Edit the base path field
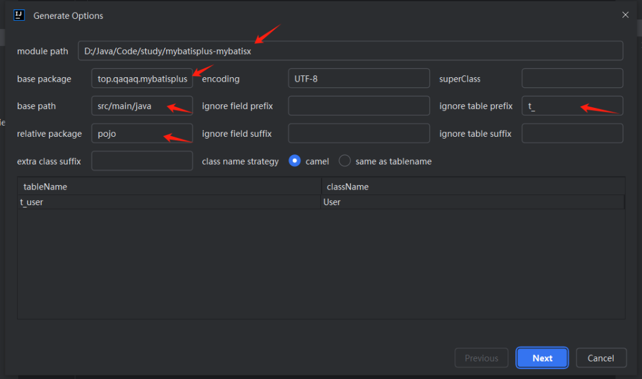The image size is (642, 379). (142, 106)
